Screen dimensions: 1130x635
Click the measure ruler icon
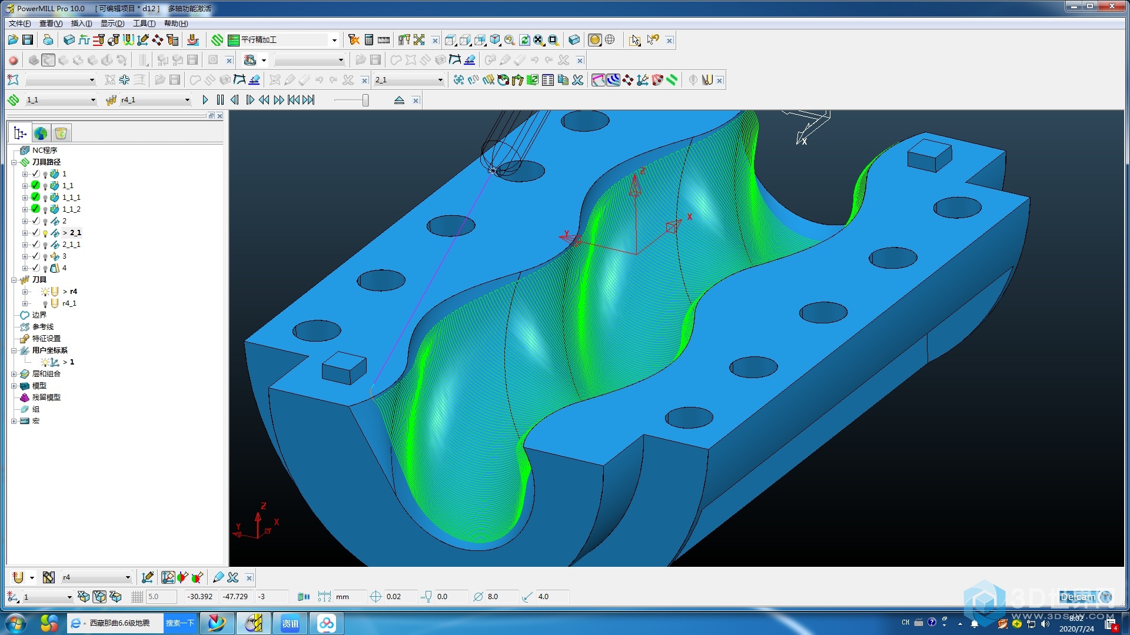384,40
